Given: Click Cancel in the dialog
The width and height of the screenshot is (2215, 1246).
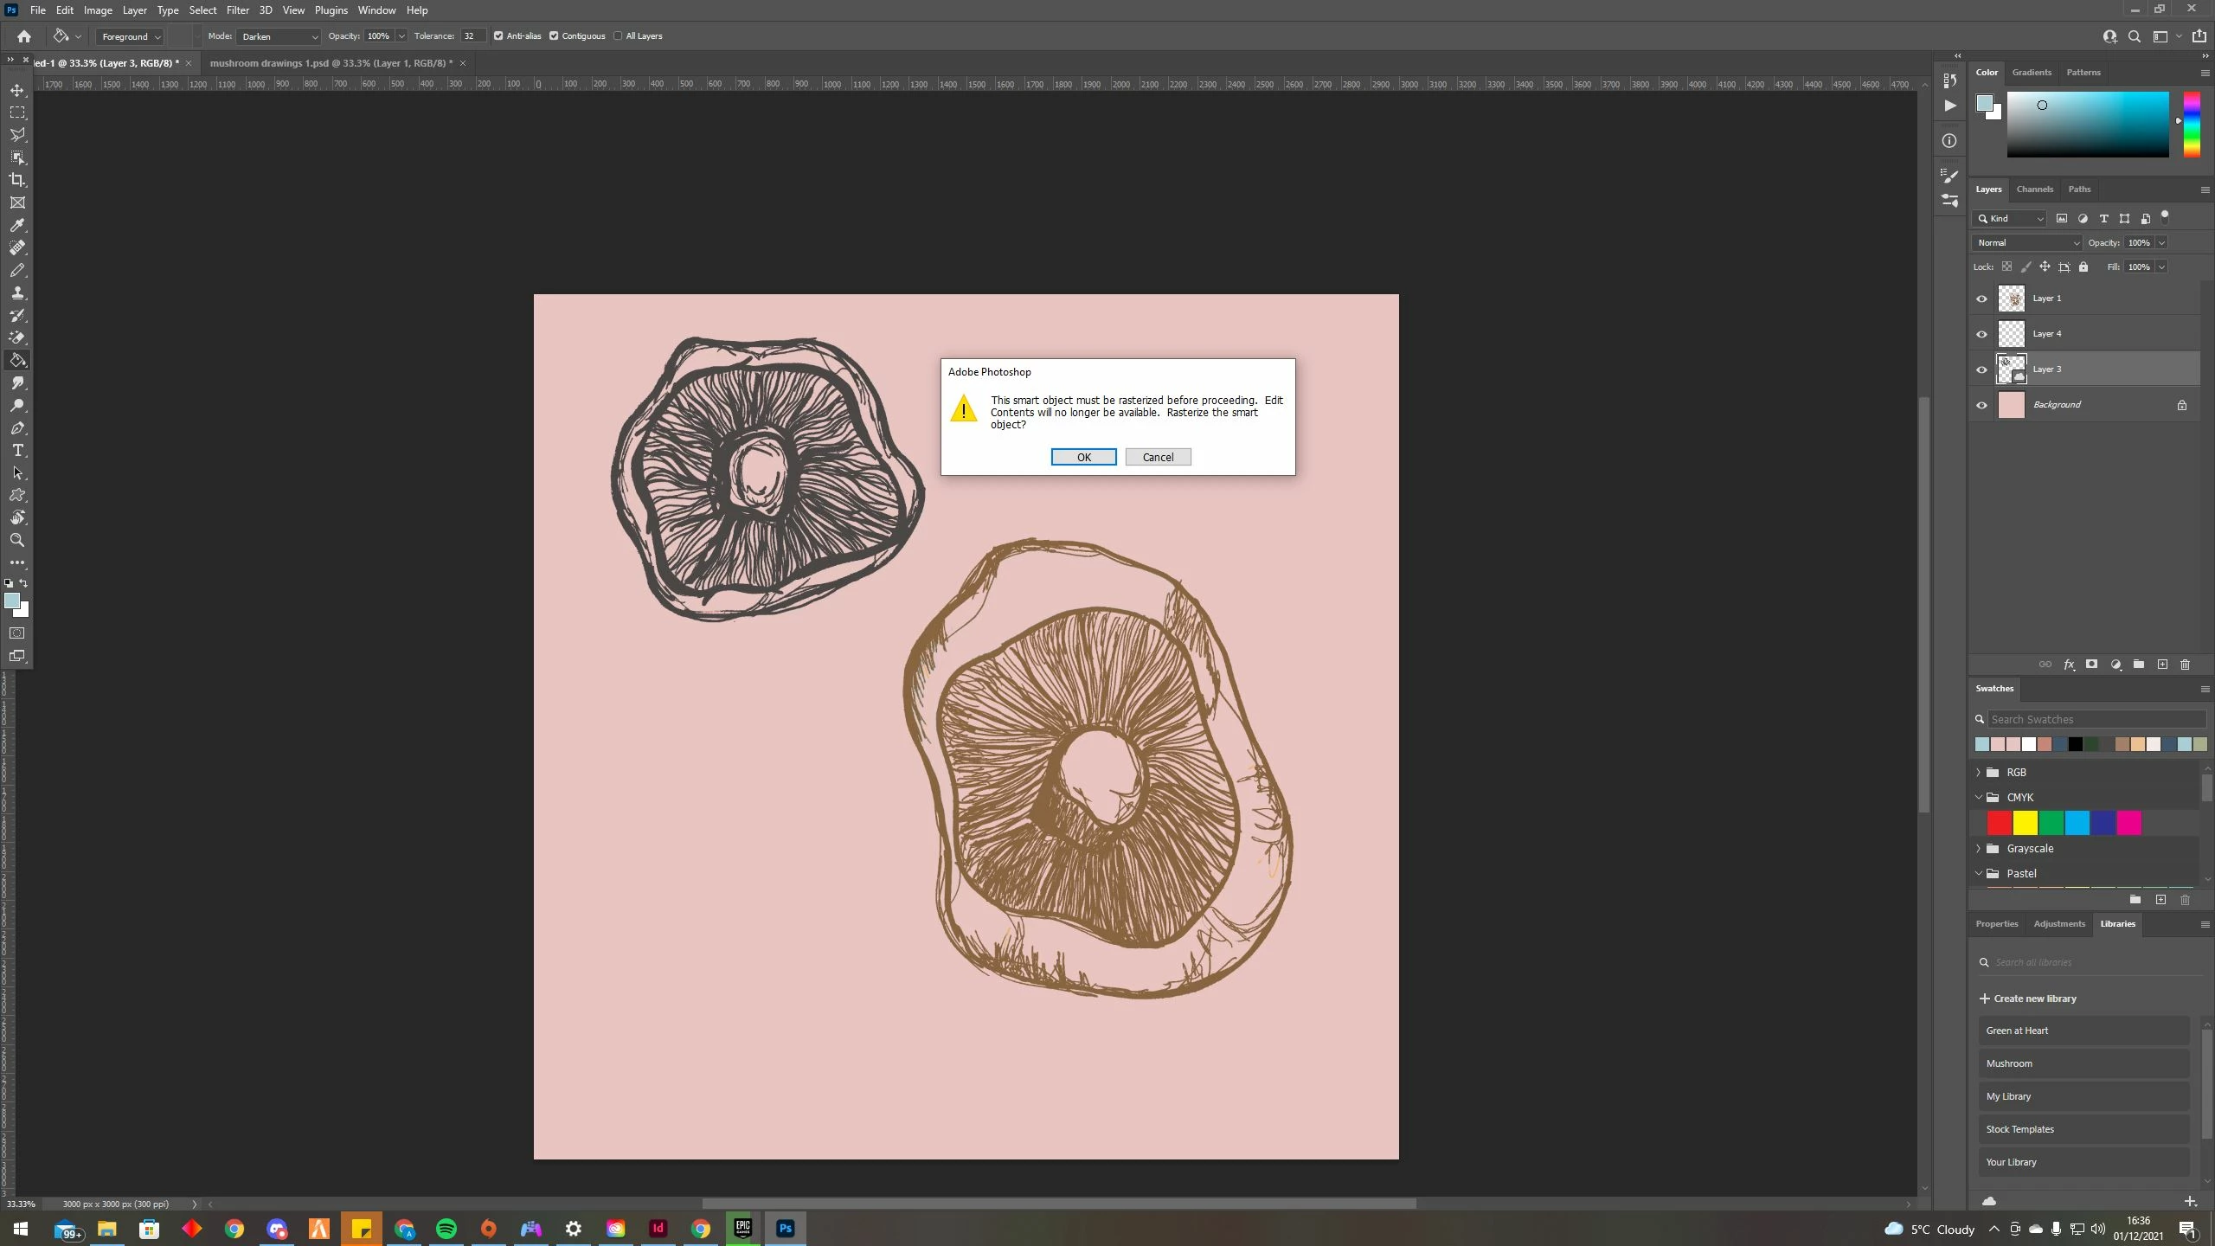Looking at the screenshot, I should coord(1158,457).
